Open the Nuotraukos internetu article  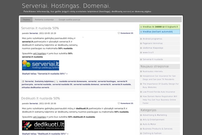(153, 72)
